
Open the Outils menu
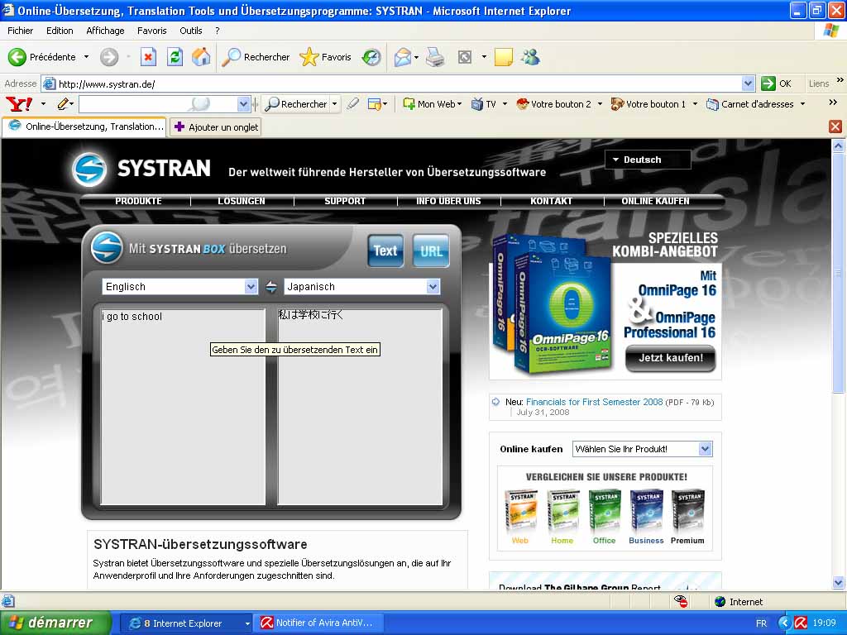[191, 31]
